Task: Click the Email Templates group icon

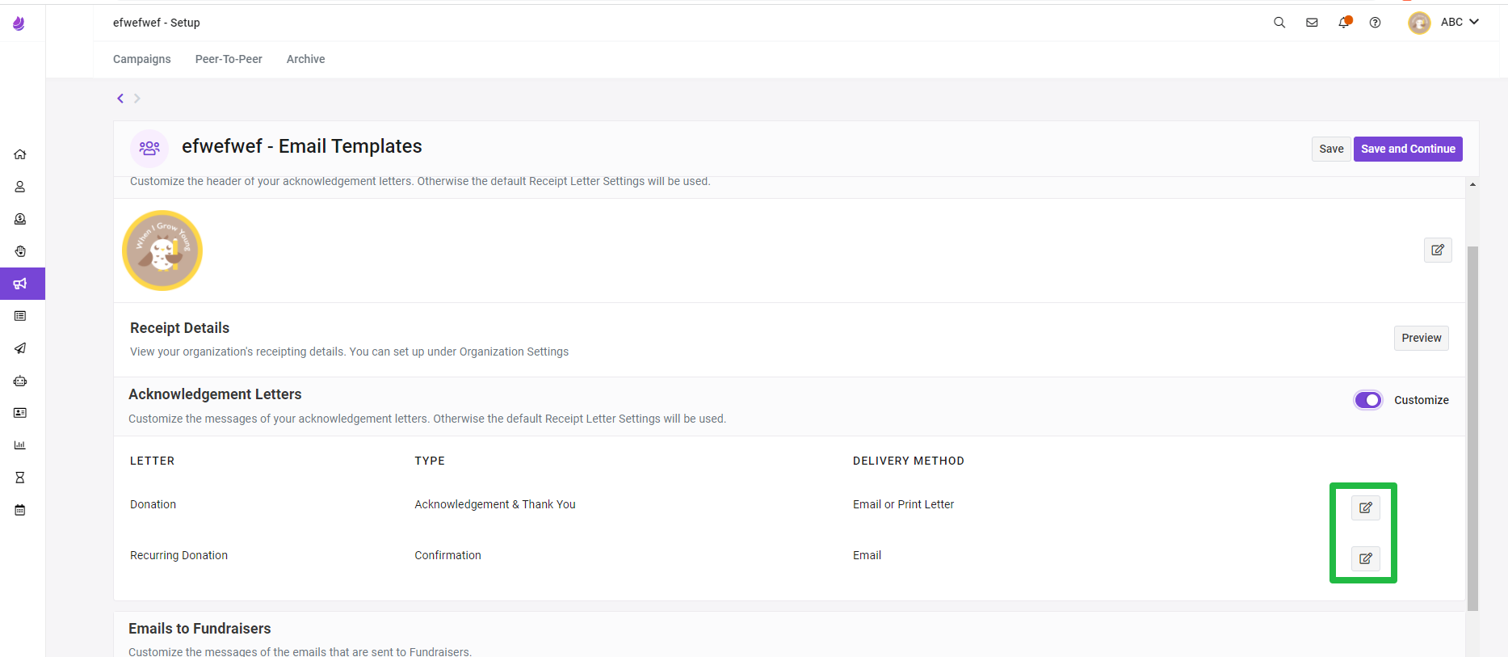Action: (x=149, y=148)
